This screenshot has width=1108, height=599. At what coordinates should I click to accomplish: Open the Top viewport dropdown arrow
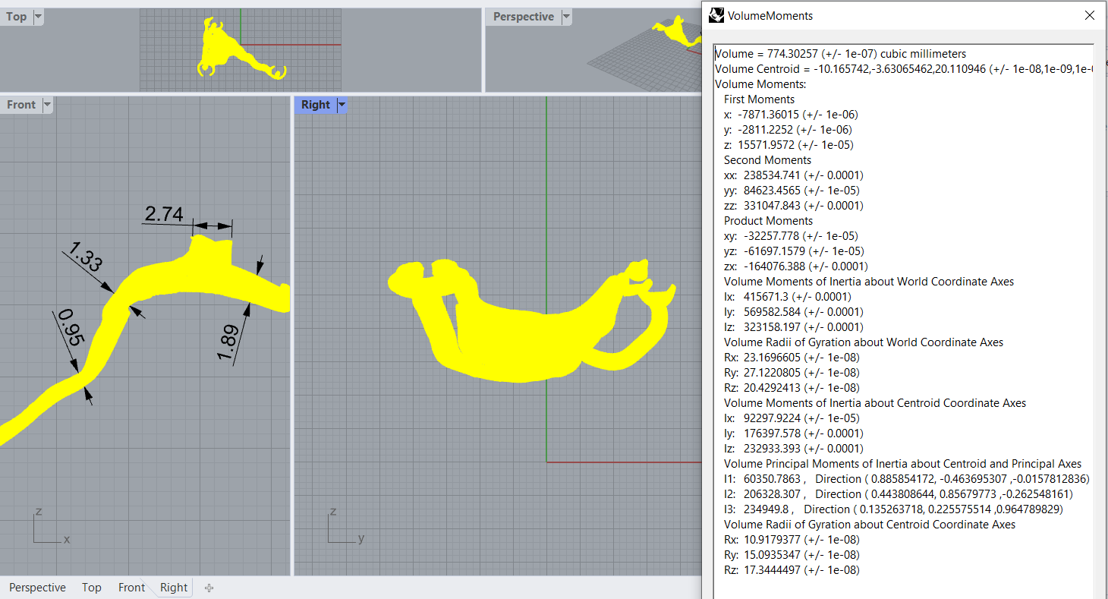coord(38,17)
